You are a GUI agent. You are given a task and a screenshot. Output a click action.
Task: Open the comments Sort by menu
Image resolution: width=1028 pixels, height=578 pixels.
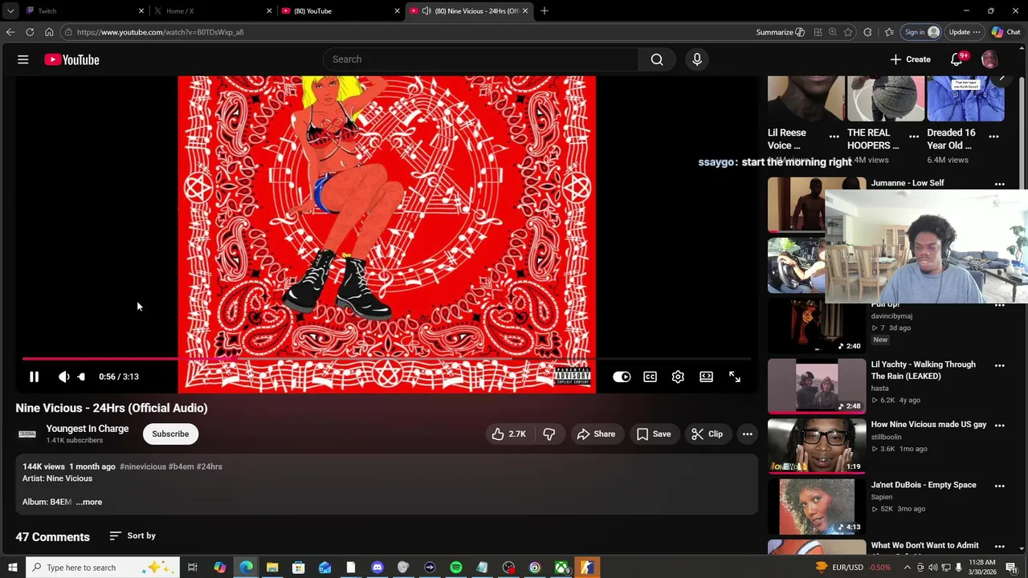point(133,535)
